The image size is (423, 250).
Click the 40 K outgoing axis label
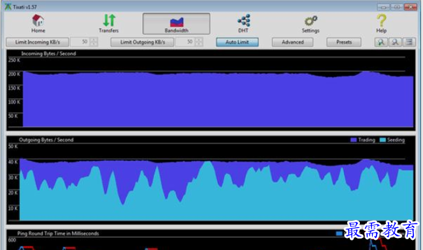pos(13,162)
